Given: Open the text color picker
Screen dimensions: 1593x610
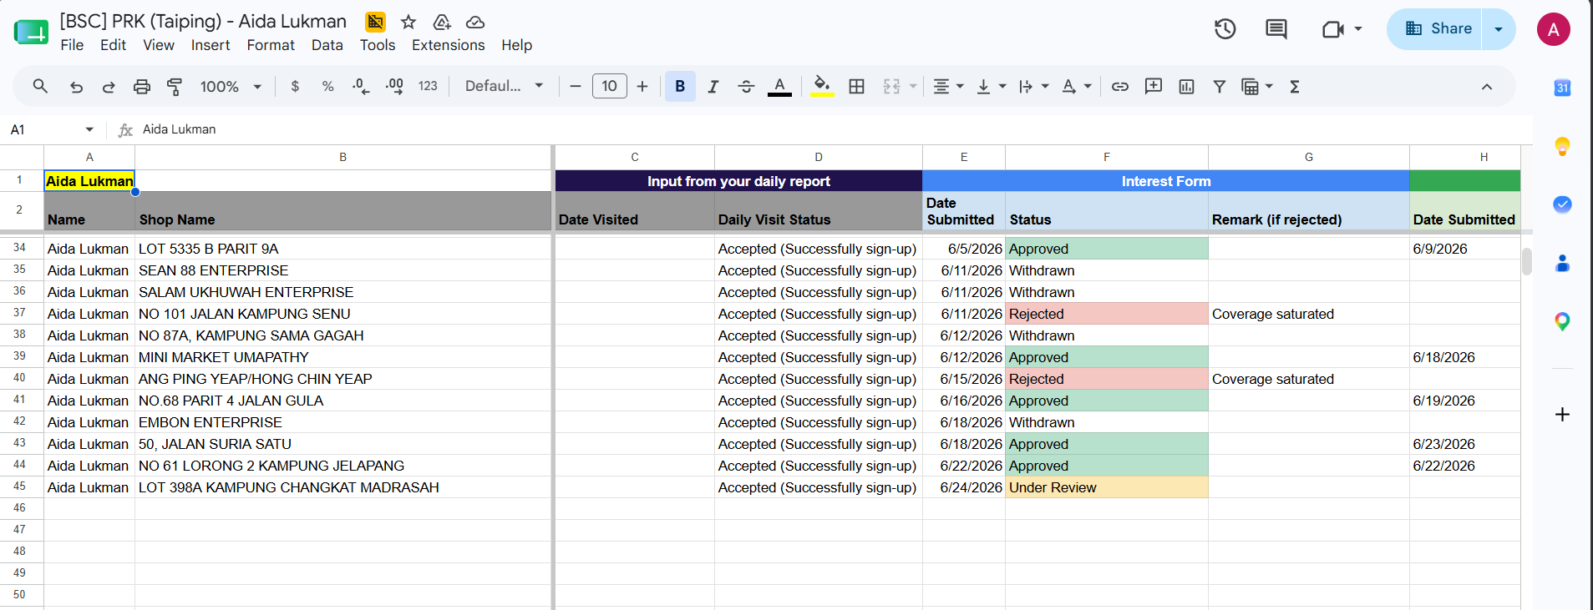Looking at the screenshot, I should coord(779,86).
